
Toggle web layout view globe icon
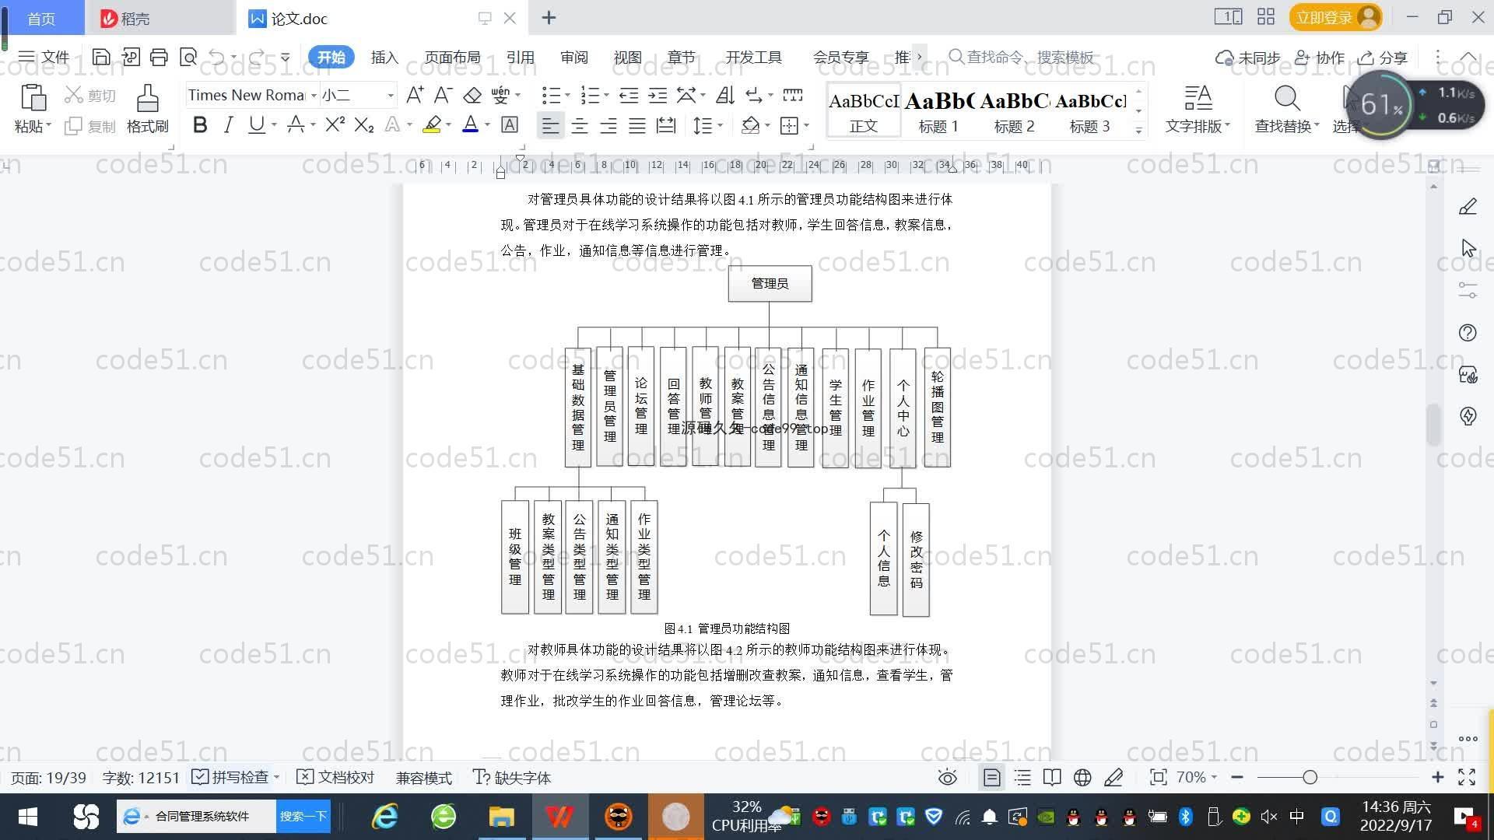coord(1082,778)
